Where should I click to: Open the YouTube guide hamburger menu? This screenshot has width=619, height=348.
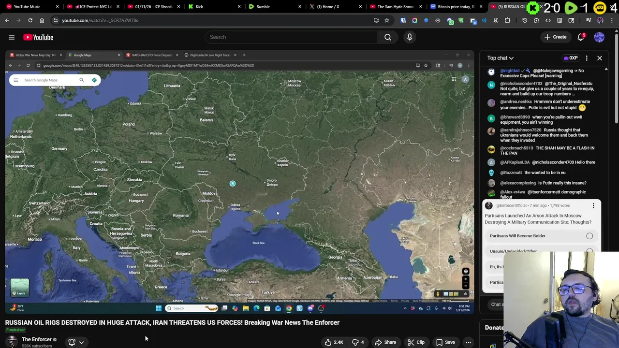tap(12, 37)
